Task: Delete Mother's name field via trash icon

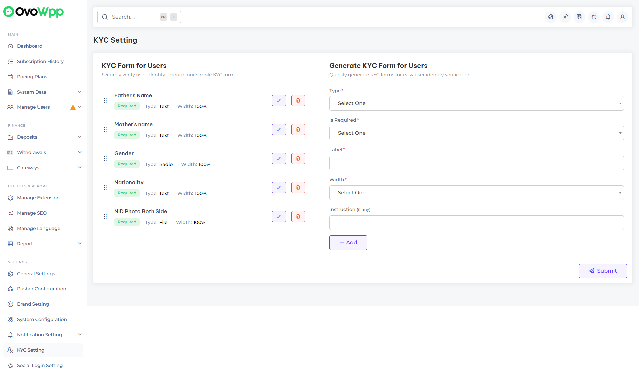Action: [x=298, y=129]
